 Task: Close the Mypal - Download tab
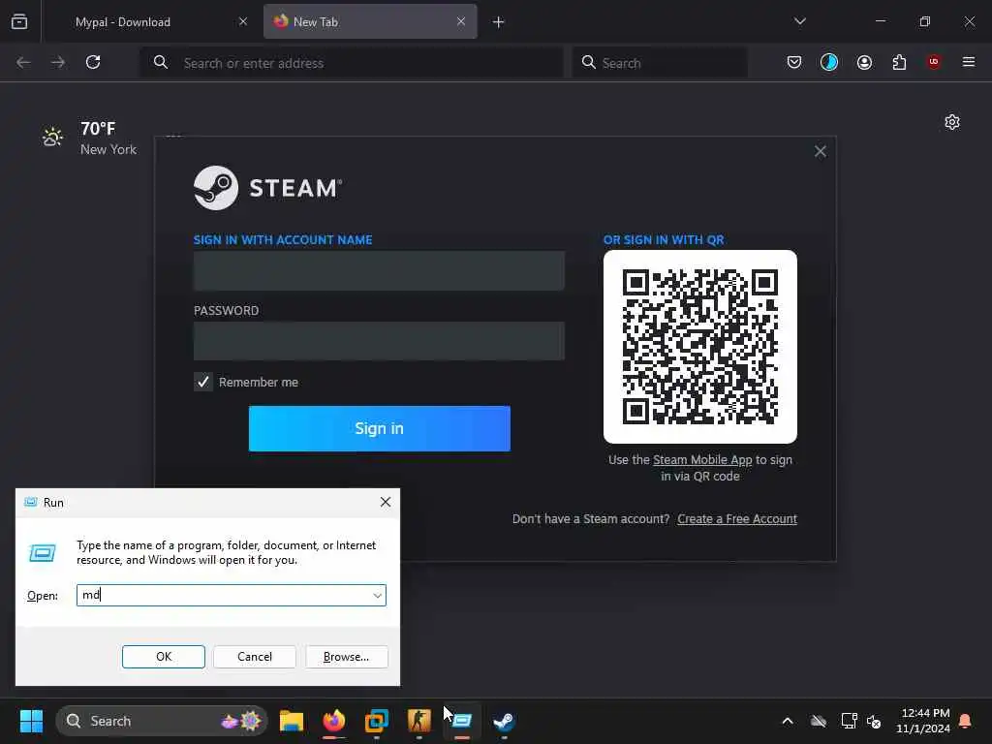(x=243, y=21)
